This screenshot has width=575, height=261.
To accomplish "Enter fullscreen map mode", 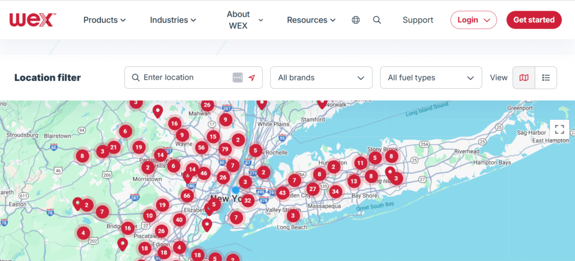I will point(559,129).
